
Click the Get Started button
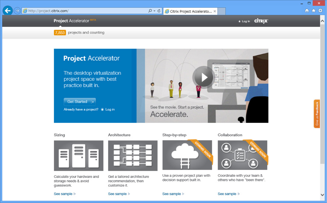click(80, 101)
